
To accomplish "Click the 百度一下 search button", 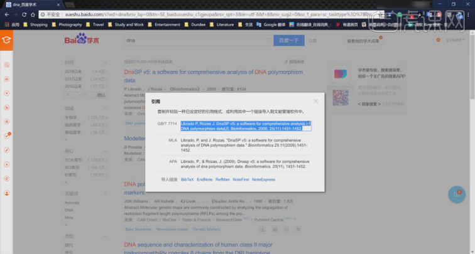I will (x=288, y=41).
